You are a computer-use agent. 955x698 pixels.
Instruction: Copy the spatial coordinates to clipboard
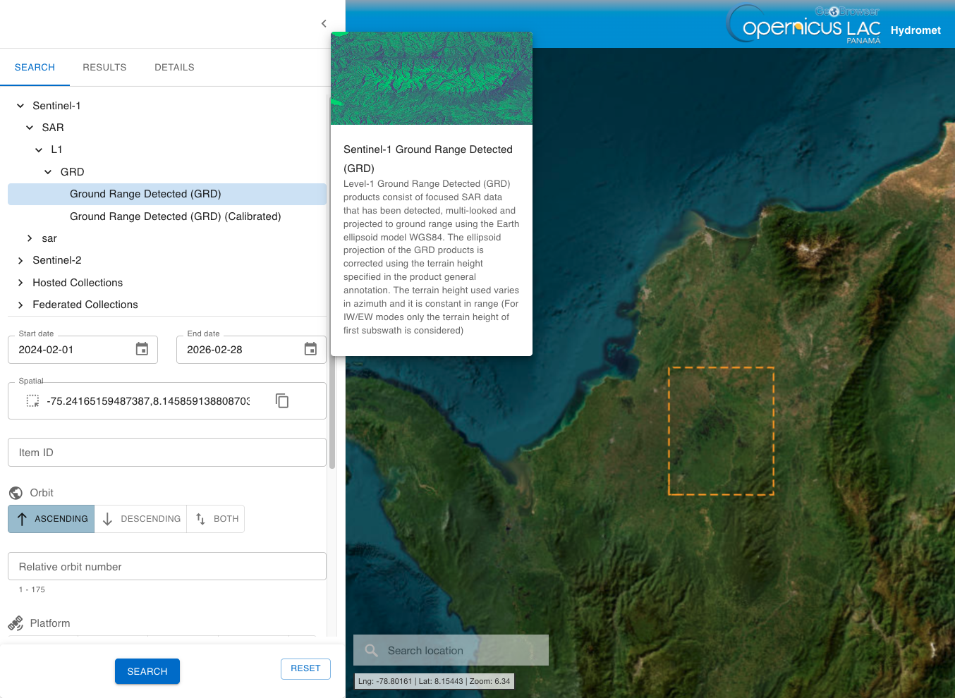tap(282, 400)
